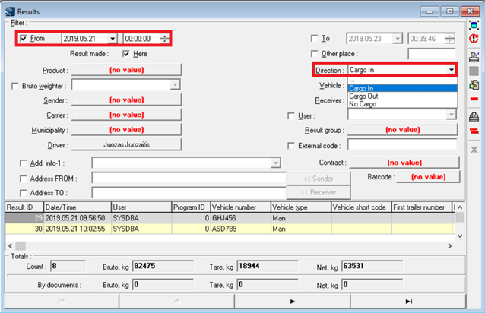485x313 pixels.
Task: Click the Vehicle number column header
Action: 240,207
